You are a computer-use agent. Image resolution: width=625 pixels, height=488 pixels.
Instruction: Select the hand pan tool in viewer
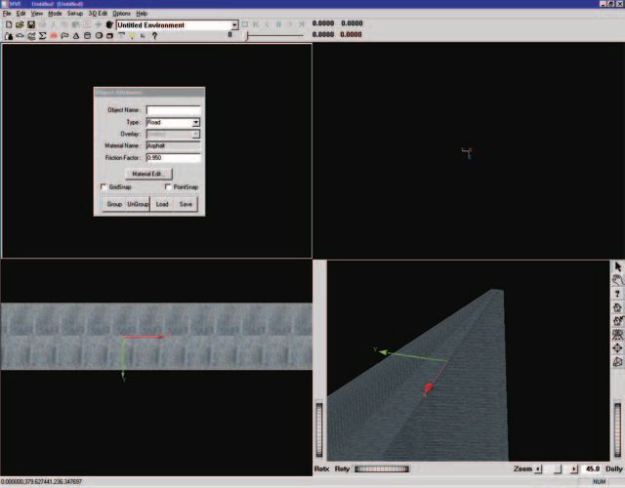tap(618, 280)
